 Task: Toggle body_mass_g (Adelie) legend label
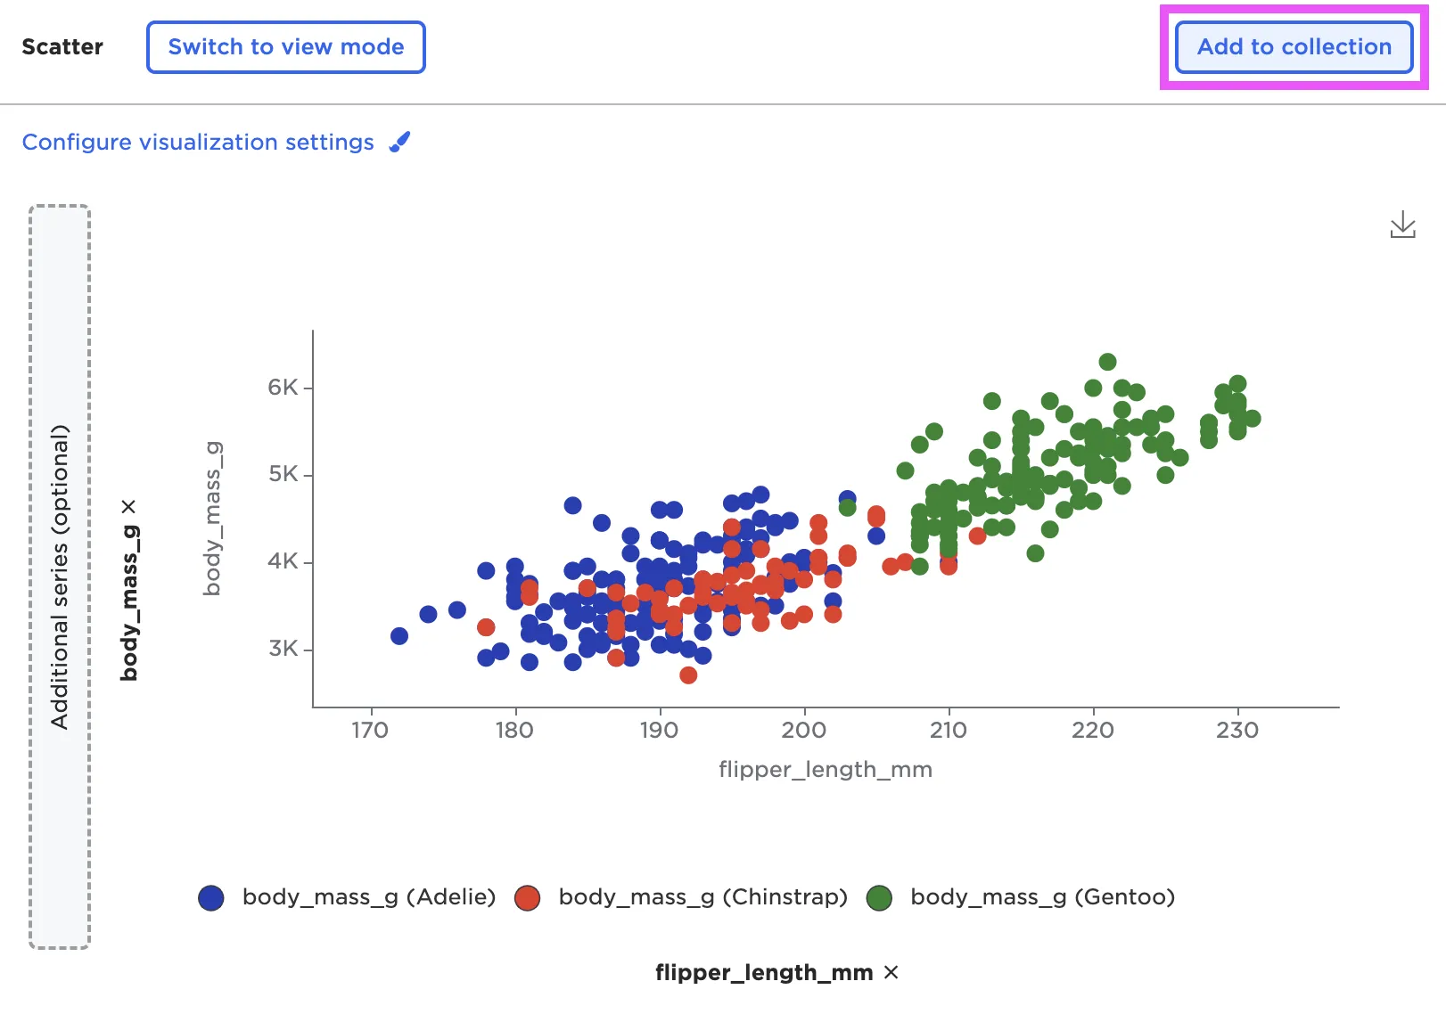tap(368, 896)
